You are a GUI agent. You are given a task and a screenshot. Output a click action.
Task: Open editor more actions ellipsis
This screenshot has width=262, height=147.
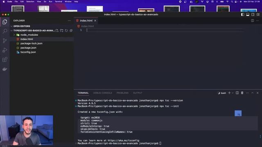point(257,21)
